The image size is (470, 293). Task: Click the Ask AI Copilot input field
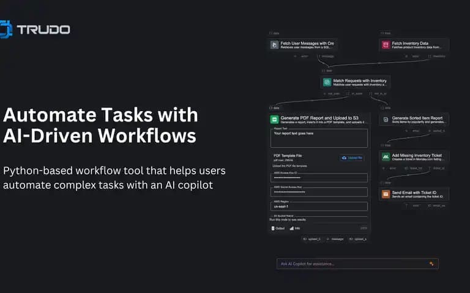point(357,264)
